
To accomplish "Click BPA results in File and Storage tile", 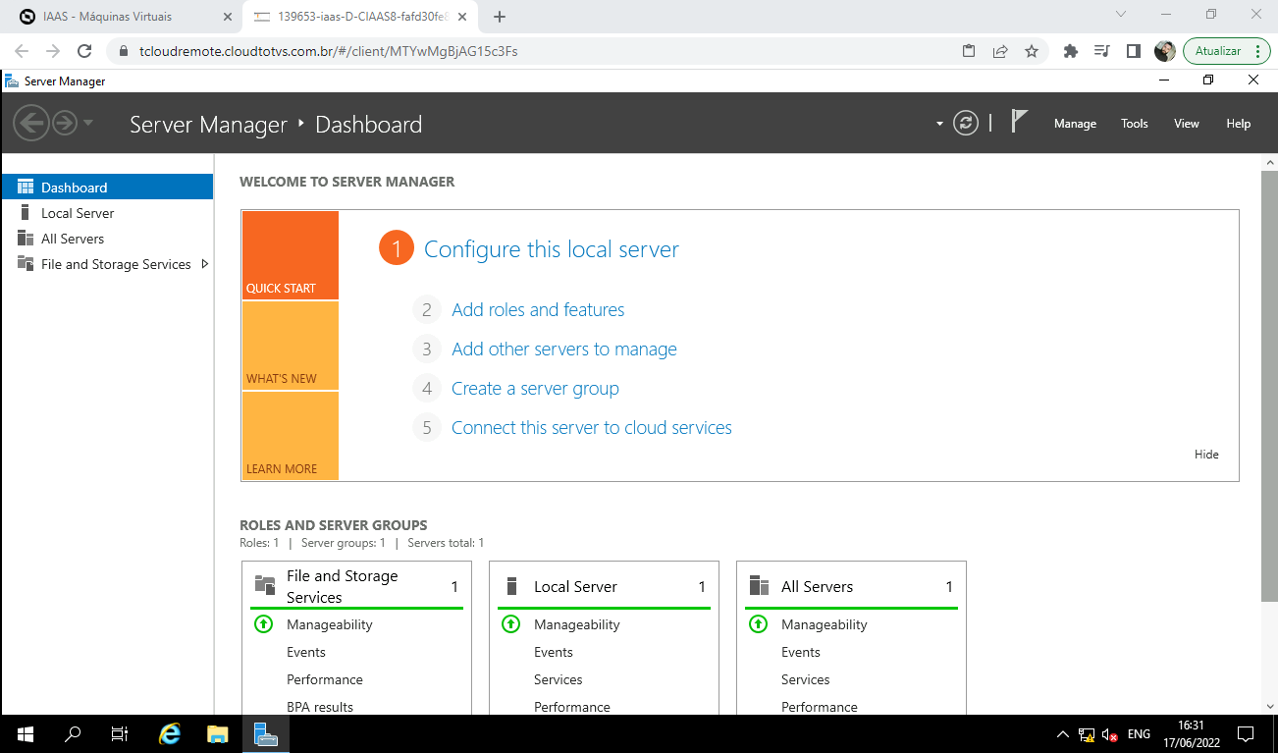I will tap(320, 707).
